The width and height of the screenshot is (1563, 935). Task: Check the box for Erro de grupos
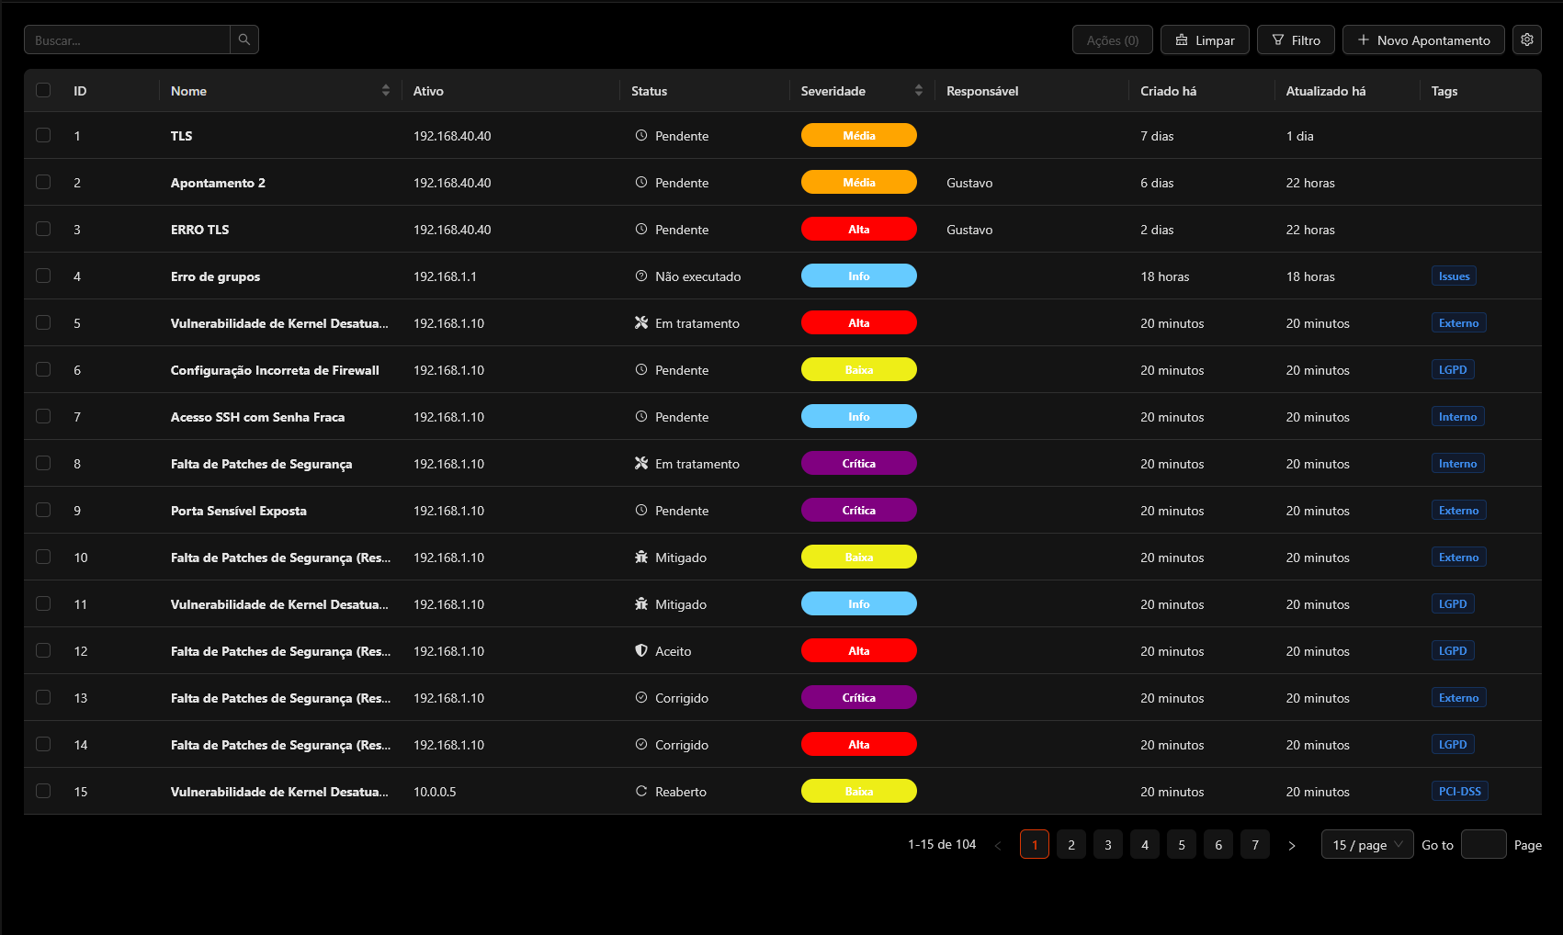click(43, 276)
